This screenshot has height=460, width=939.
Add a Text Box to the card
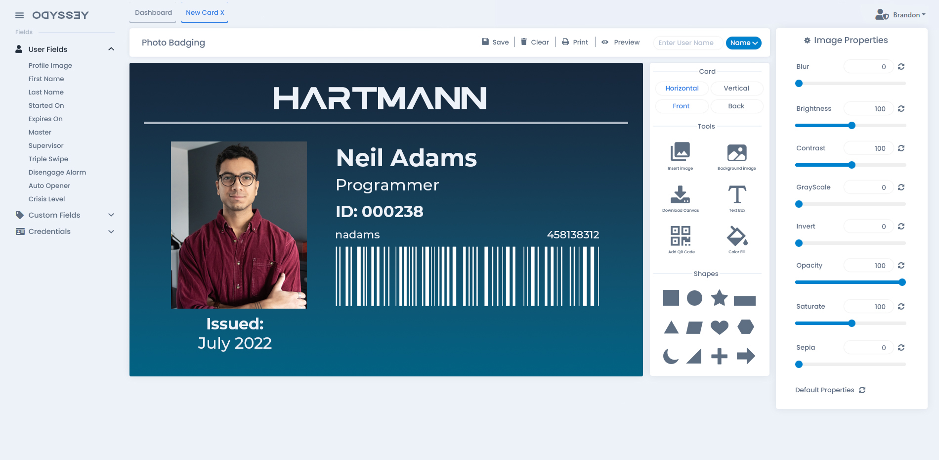[736, 195]
